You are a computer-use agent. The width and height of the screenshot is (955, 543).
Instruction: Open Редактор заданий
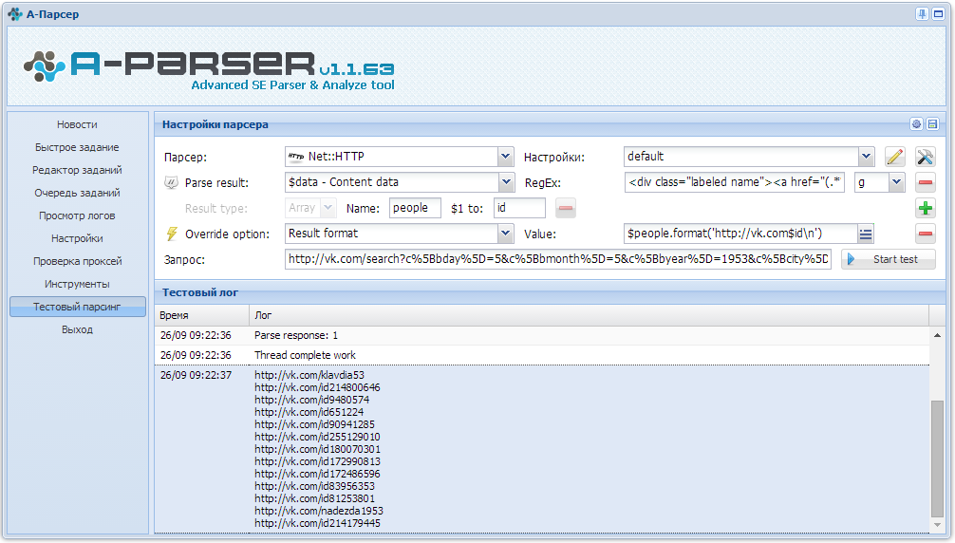pyautogui.click(x=77, y=171)
